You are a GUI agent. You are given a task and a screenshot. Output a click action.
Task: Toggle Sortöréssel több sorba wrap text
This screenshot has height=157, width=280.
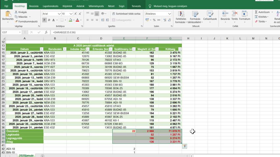tap(126, 13)
